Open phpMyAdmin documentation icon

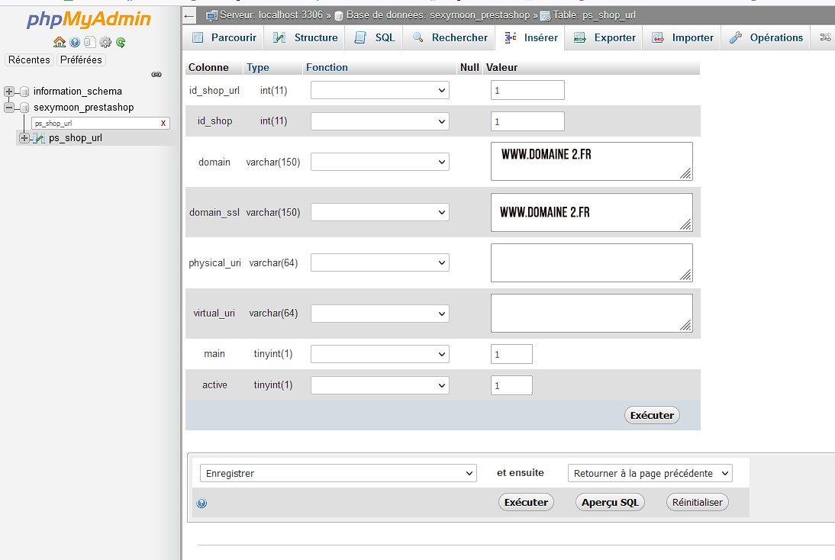[x=75, y=42]
